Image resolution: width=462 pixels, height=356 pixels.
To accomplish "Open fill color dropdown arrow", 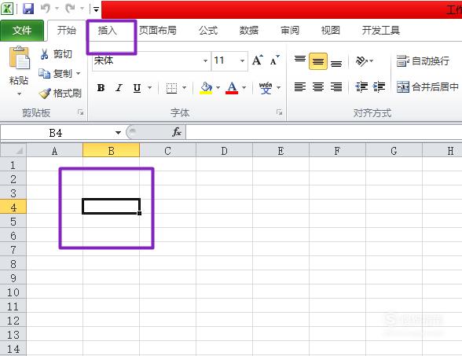I will (218, 87).
